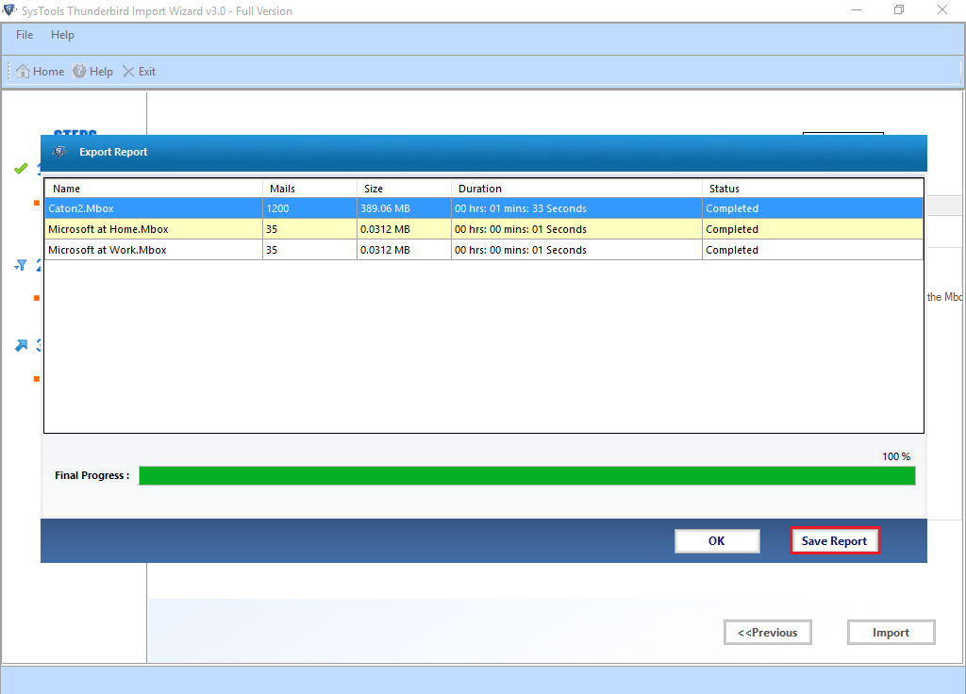Image resolution: width=966 pixels, height=694 pixels.
Task: Click the Export Report dialog title
Action: coord(113,152)
